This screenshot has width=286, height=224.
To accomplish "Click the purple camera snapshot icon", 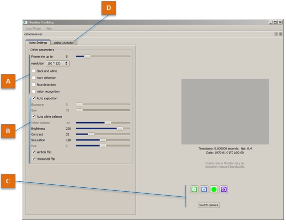I will coord(224,189).
